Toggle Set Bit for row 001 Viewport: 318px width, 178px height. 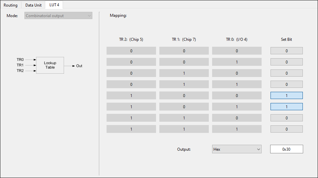click(x=287, y=62)
